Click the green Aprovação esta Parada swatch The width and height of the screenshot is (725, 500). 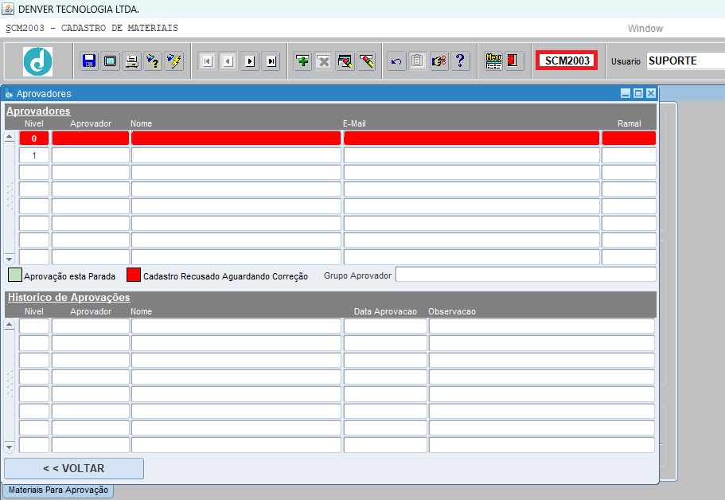[x=14, y=275]
